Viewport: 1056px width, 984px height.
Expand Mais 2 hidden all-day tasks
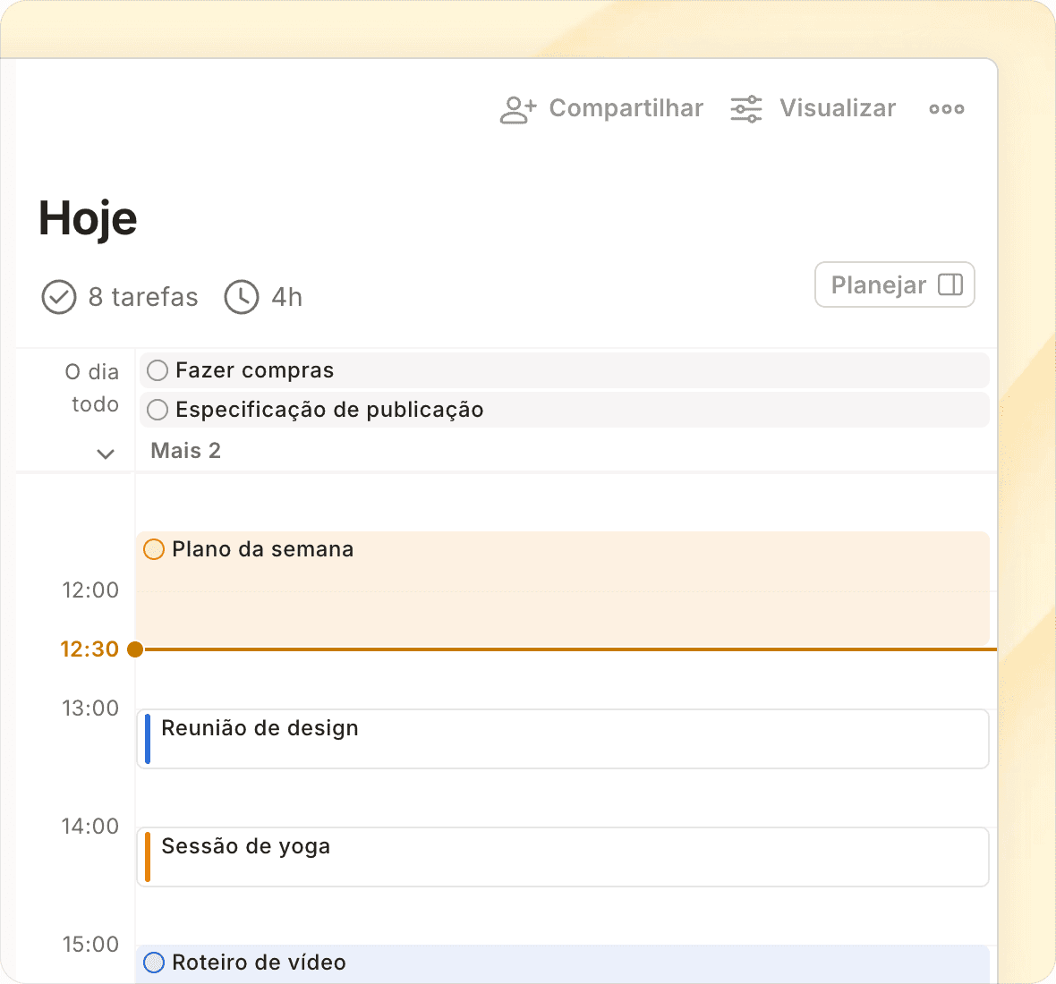(185, 451)
